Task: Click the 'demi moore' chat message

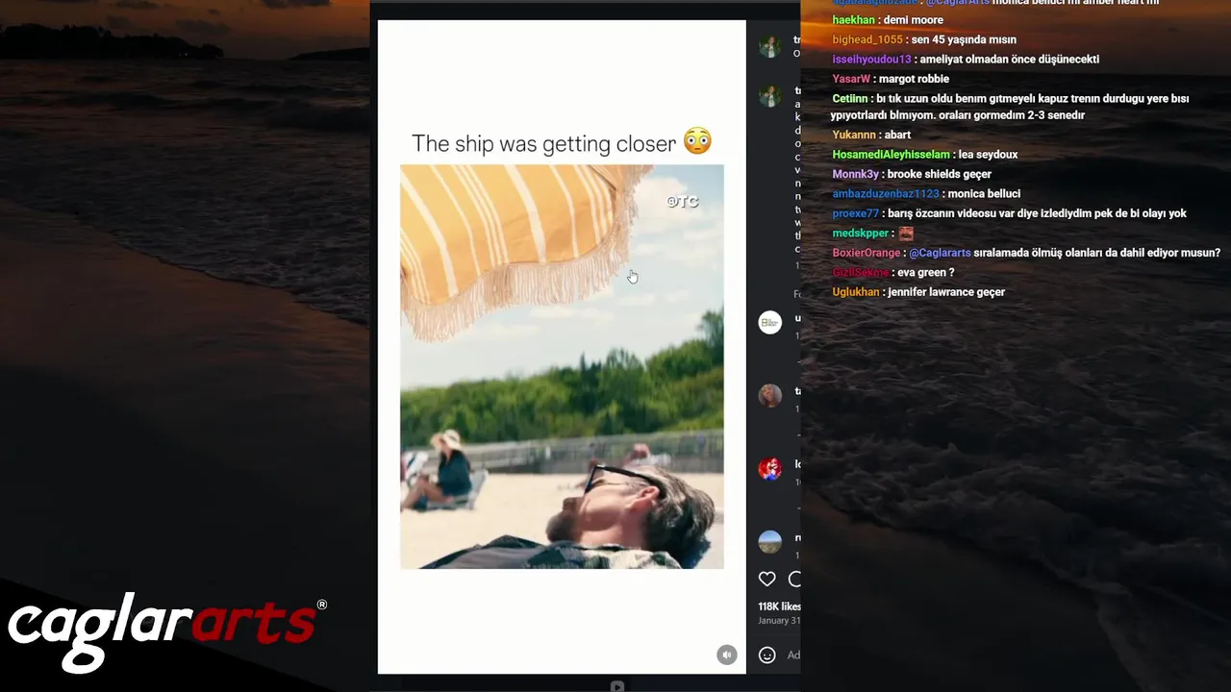Action: pyautogui.click(x=913, y=20)
